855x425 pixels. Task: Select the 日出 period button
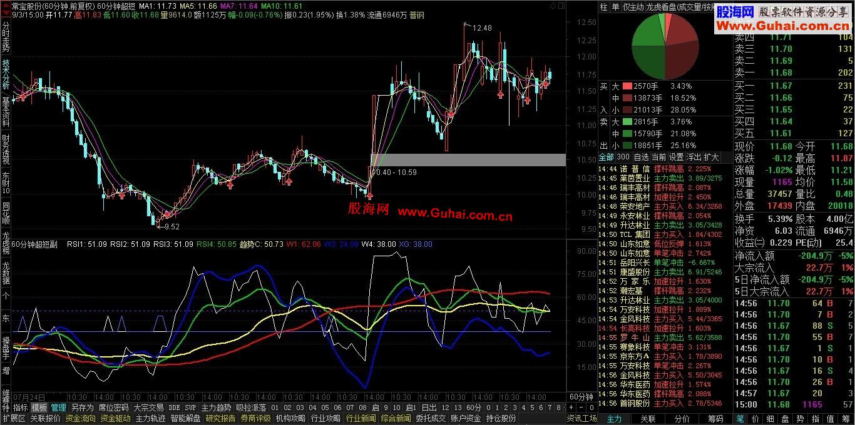(427, 407)
